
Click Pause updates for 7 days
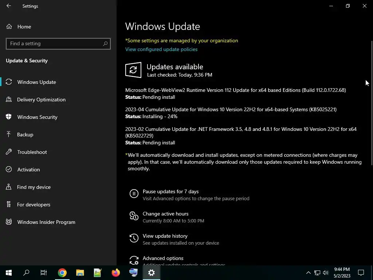pyautogui.click(x=170, y=191)
